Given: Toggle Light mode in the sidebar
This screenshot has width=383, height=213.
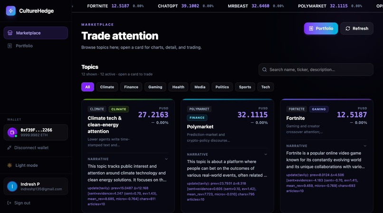Looking at the screenshot, I should click(36, 165).
